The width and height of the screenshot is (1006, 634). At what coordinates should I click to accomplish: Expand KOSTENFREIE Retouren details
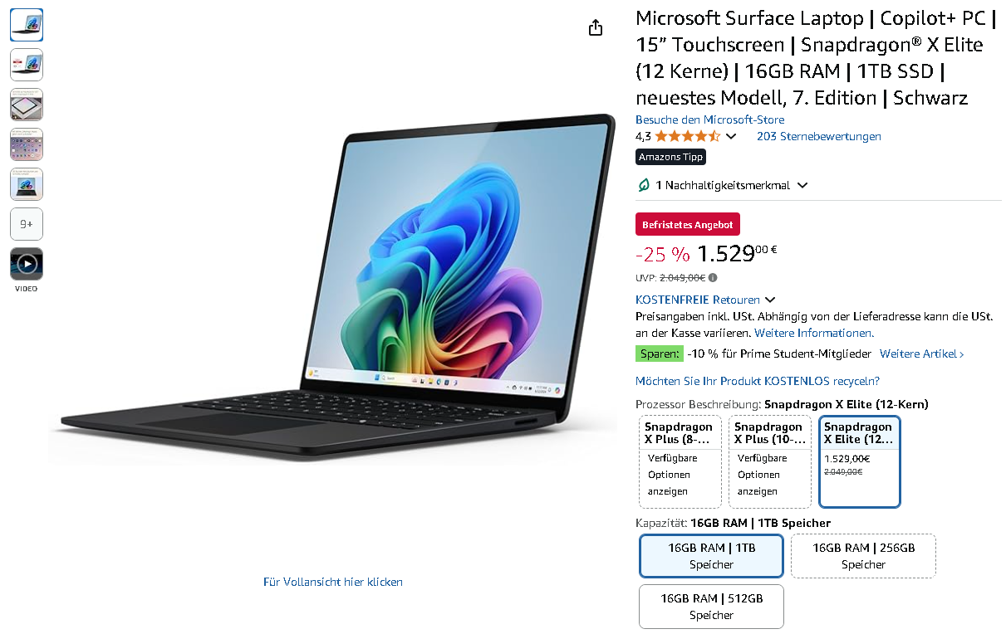(x=770, y=300)
